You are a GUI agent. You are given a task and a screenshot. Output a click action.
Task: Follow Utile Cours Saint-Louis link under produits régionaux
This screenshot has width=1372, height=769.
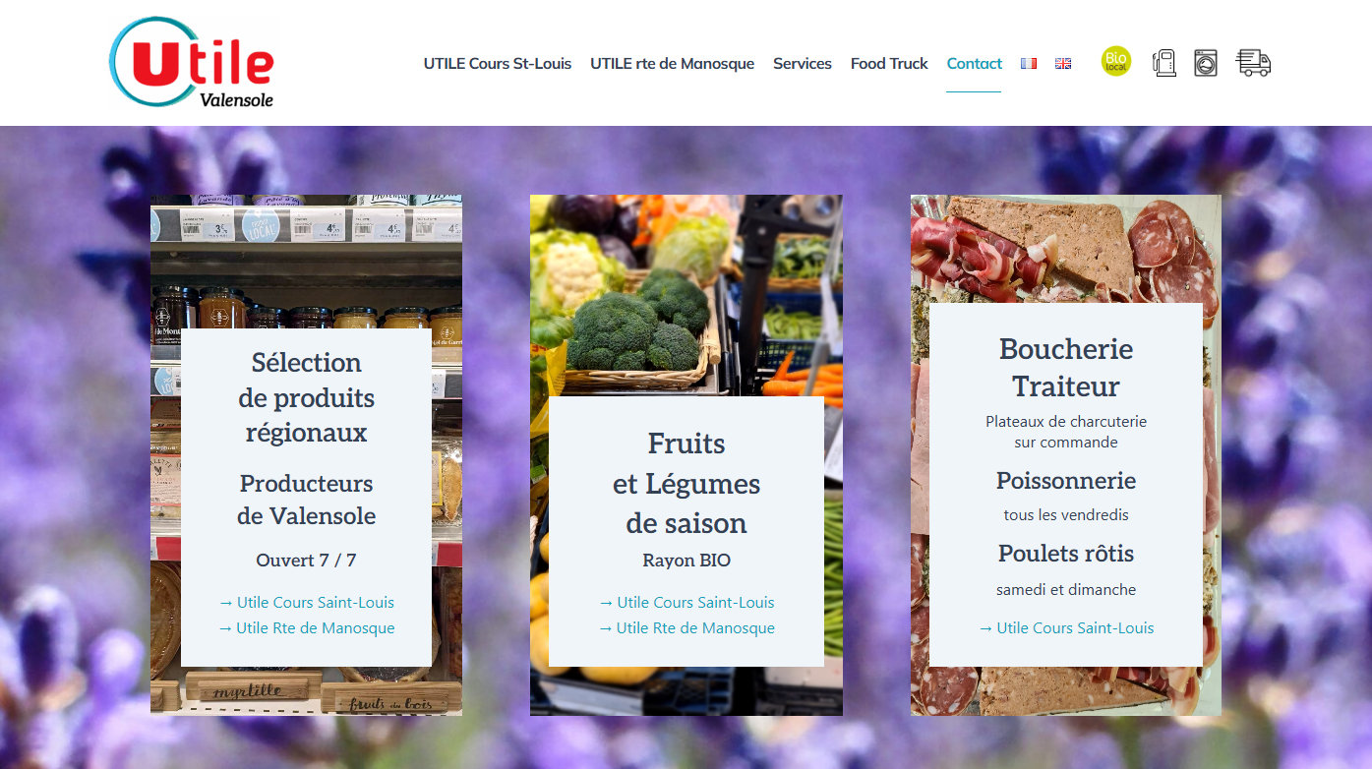(x=307, y=603)
